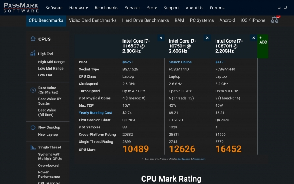
Task: Switch to the iOS / iPhone tab
Action: click(x=253, y=20)
